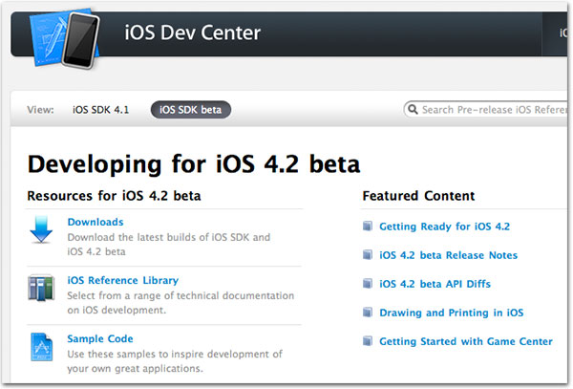Open Getting Ready for iOS 4.2
The width and height of the screenshot is (573, 389).
[x=444, y=227]
